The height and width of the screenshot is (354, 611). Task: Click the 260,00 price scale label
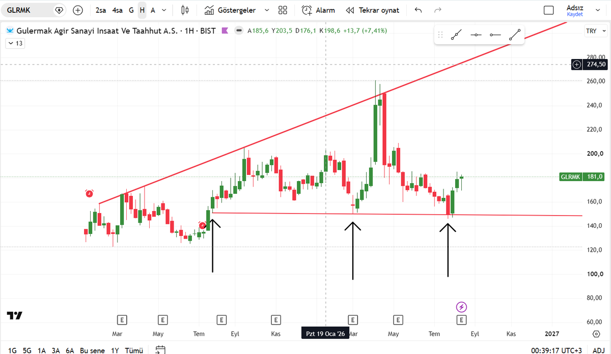click(x=596, y=81)
